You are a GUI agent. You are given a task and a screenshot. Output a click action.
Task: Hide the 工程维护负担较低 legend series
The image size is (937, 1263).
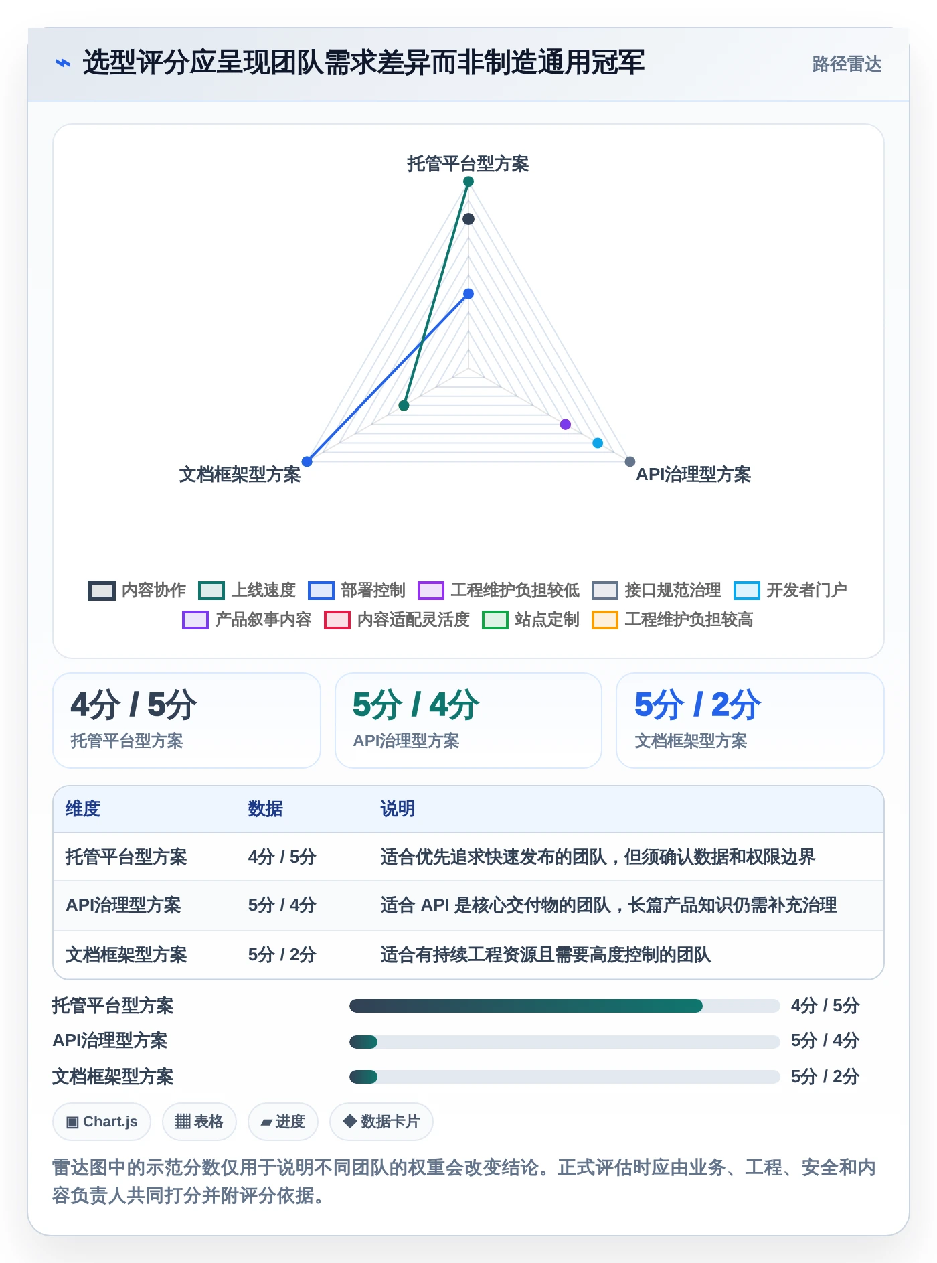click(499, 590)
